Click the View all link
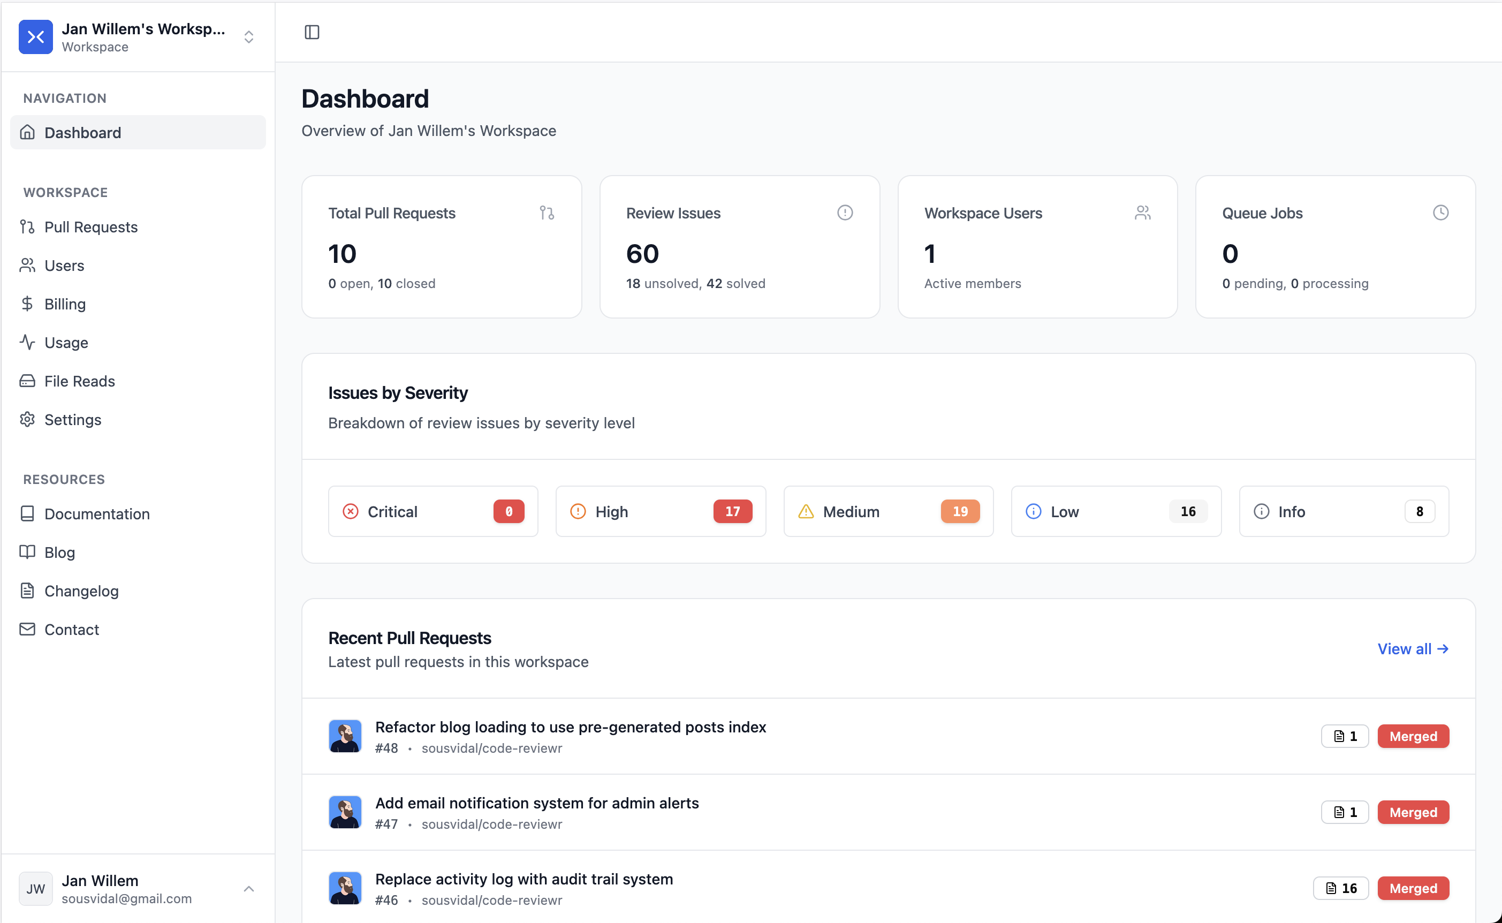1502x923 pixels. pos(1413,649)
